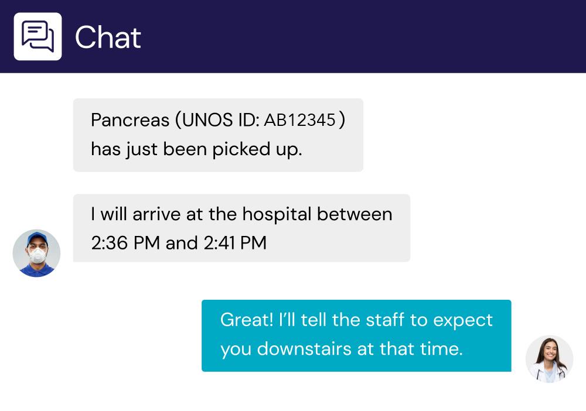The height and width of the screenshot is (411, 586).
Task: Click the dark navy header bar
Action: pyautogui.click(x=352, y=36)
